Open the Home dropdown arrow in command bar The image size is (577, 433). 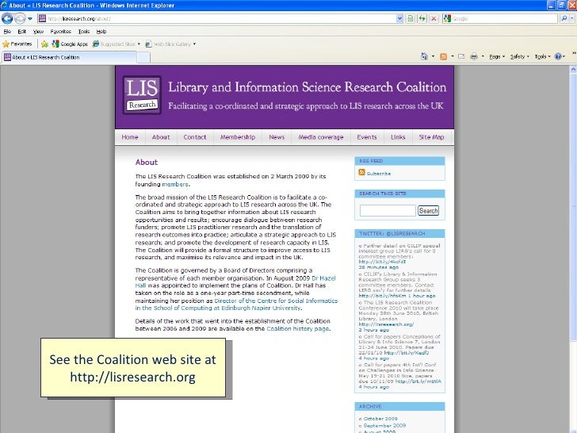[433, 56]
